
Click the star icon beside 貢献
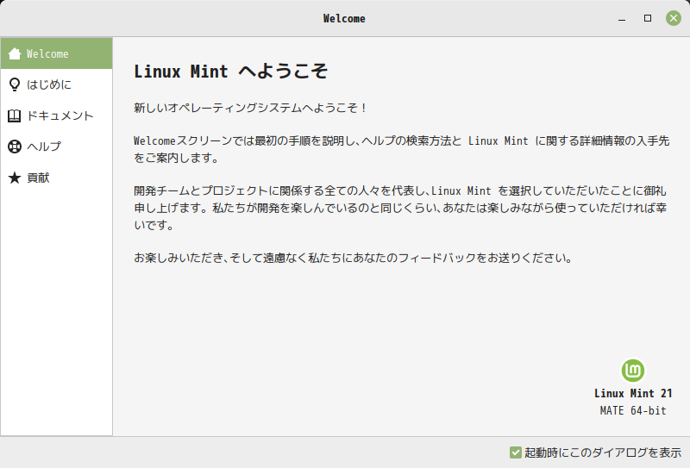[x=15, y=178]
